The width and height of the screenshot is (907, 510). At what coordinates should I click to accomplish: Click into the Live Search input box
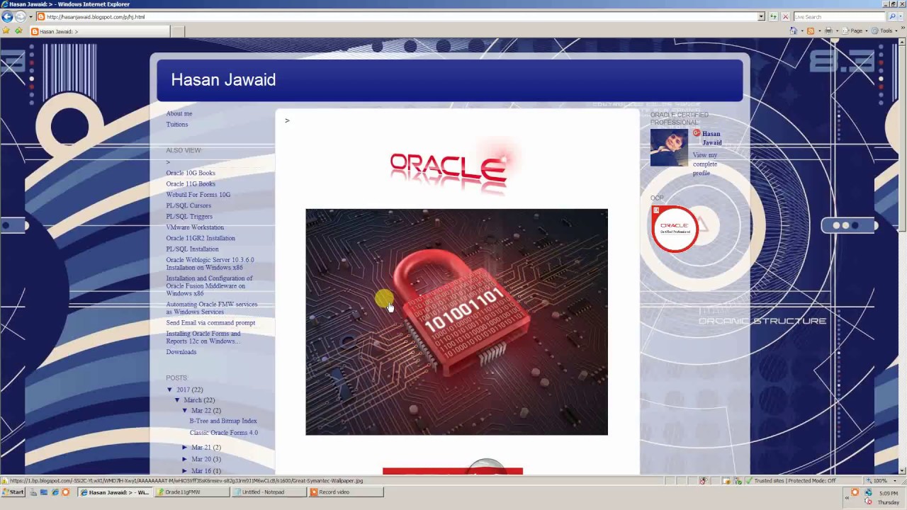pyautogui.click(x=840, y=16)
